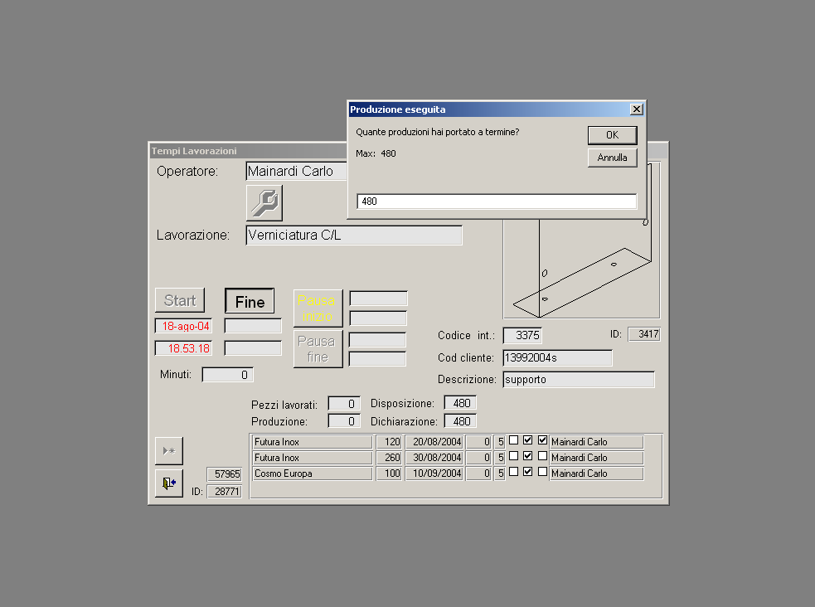
Task: Click the Disposizione field showing 480
Action: pos(460,403)
